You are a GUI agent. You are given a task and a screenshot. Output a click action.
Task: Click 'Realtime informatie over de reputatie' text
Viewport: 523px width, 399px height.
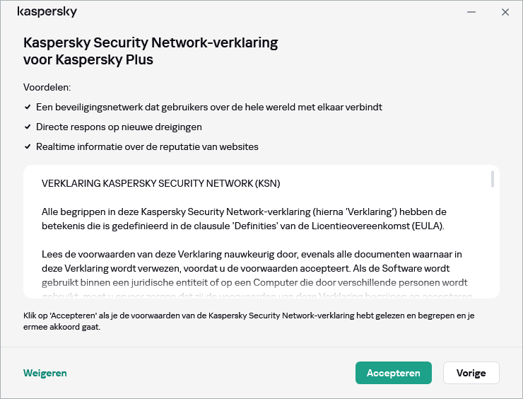pyautogui.click(x=147, y=147)
